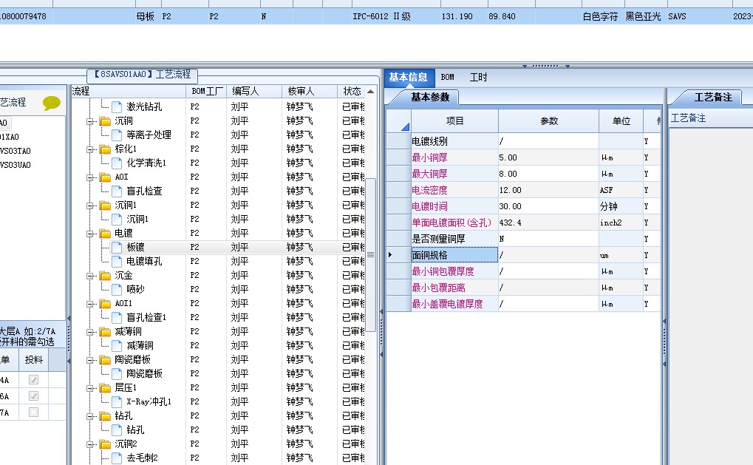Click the 参数 column header
Screen dimensions: 753x465
[x=549, y=121]
